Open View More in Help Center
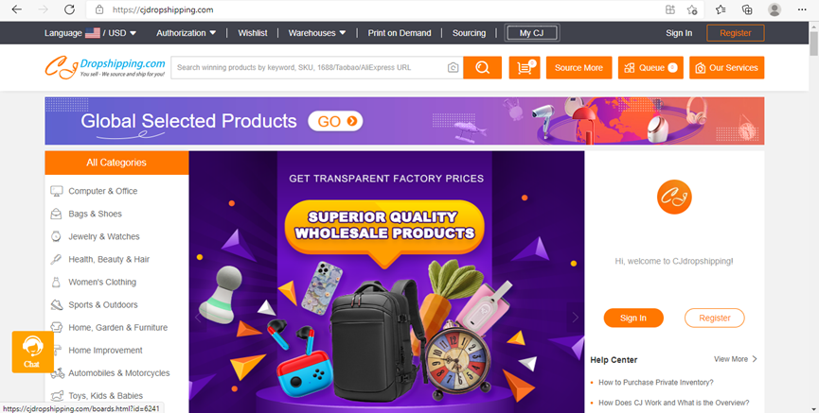This screenshot has height=413, width=819. (x=736, y=359)
